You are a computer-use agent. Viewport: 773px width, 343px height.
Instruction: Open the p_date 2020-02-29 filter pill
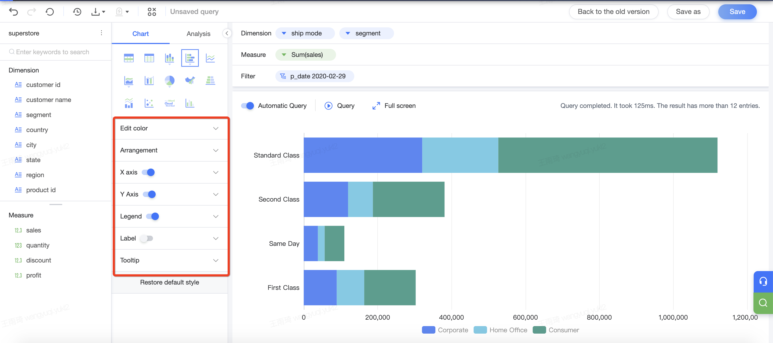315,76
